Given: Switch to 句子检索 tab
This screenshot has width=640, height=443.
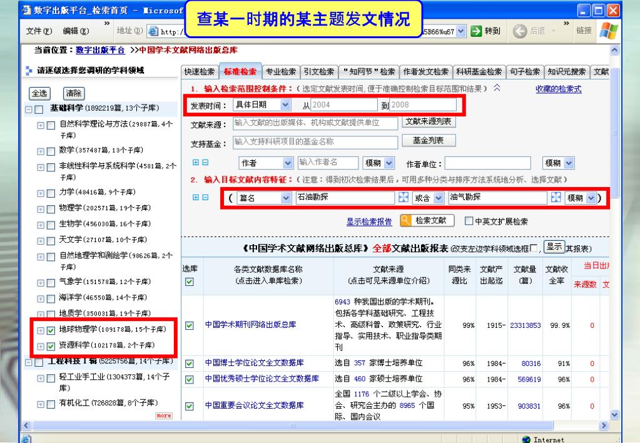Looking at the screenshot, I should [525, 72].
